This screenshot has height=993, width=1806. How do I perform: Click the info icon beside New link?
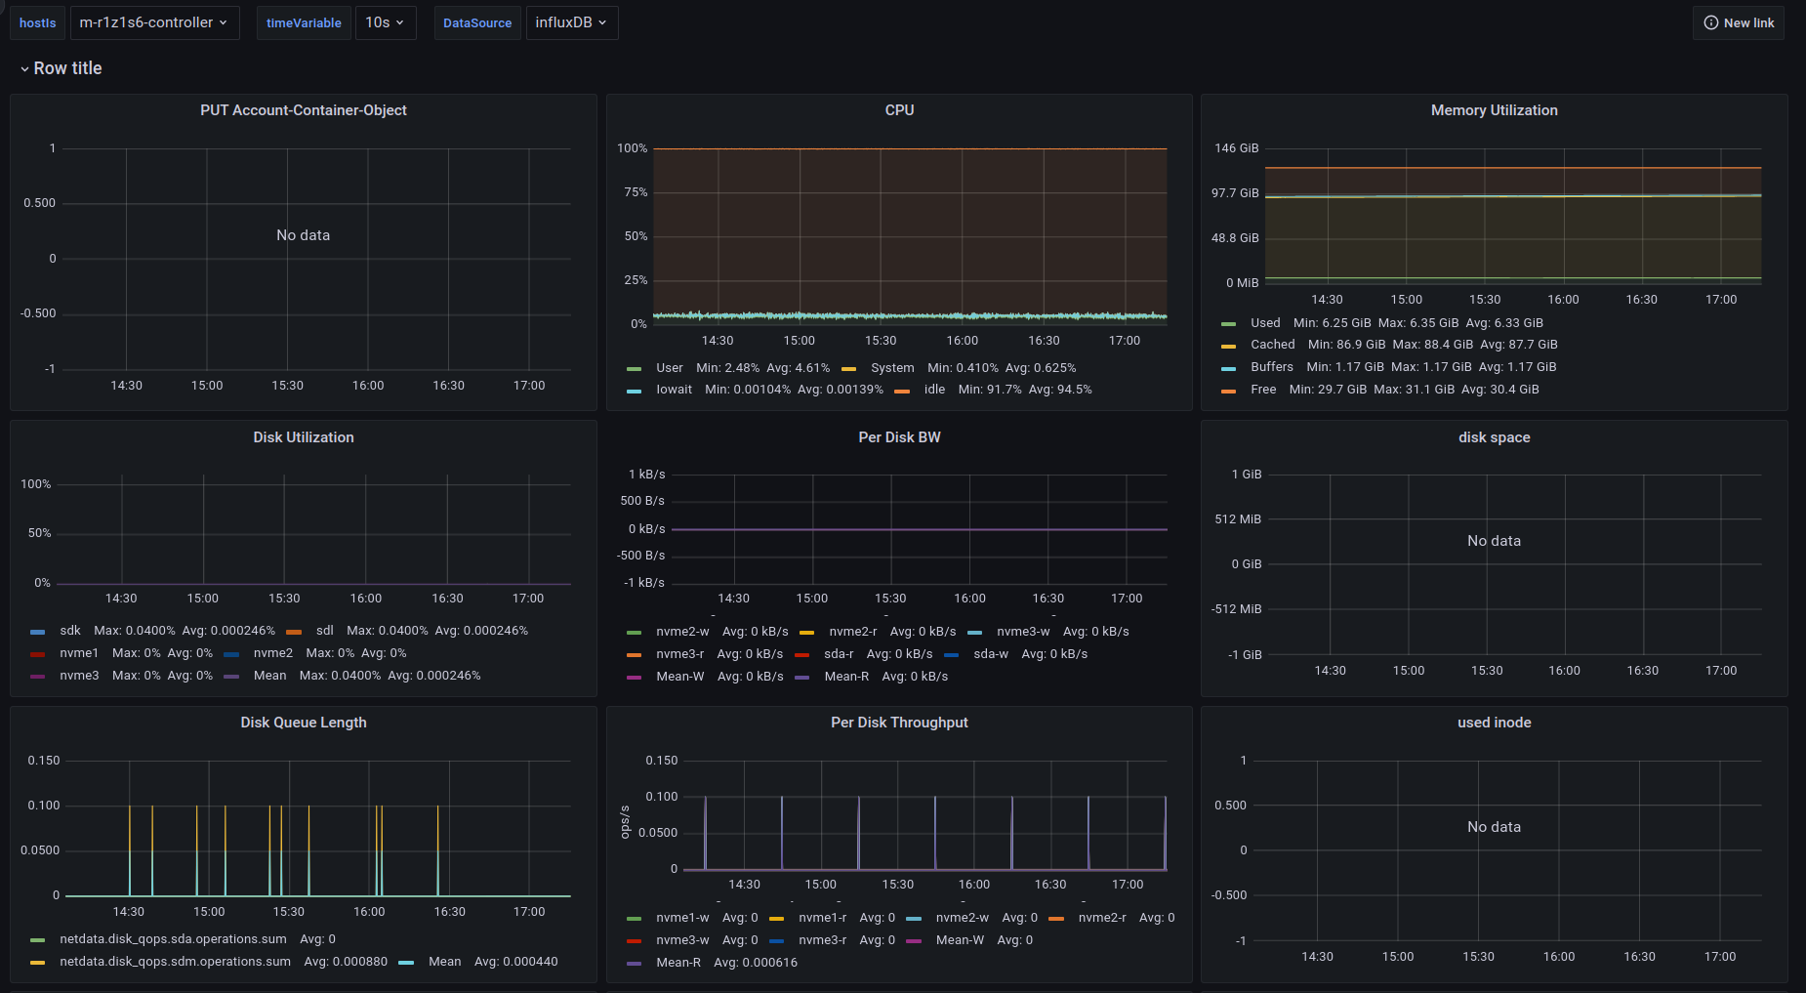(1710, 23)
